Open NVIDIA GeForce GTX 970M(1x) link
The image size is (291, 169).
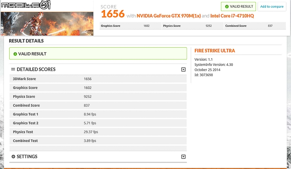tap(169, 16)
